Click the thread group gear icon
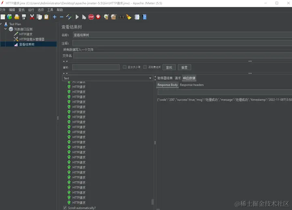Screen dimensions: 292x210 [x=11, y=29]
